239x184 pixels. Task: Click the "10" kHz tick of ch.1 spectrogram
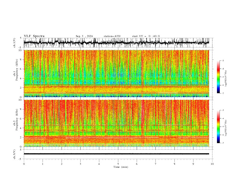[x=21, y=50]
